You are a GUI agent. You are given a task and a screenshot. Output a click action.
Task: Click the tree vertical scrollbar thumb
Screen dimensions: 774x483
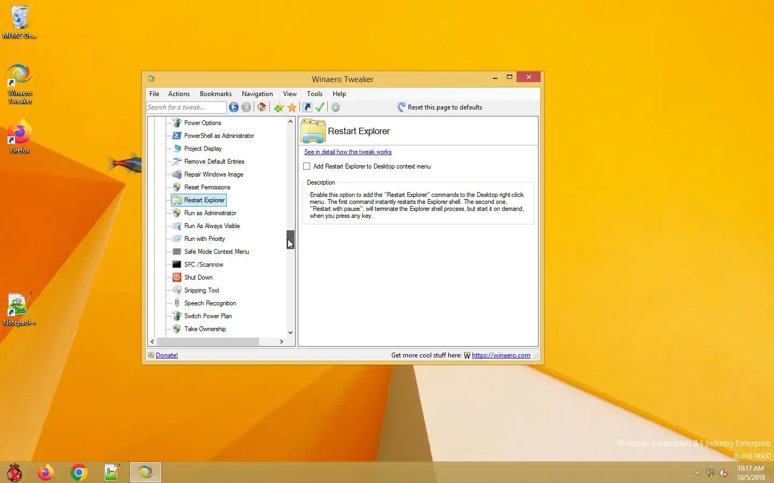(x=291, y=240)
